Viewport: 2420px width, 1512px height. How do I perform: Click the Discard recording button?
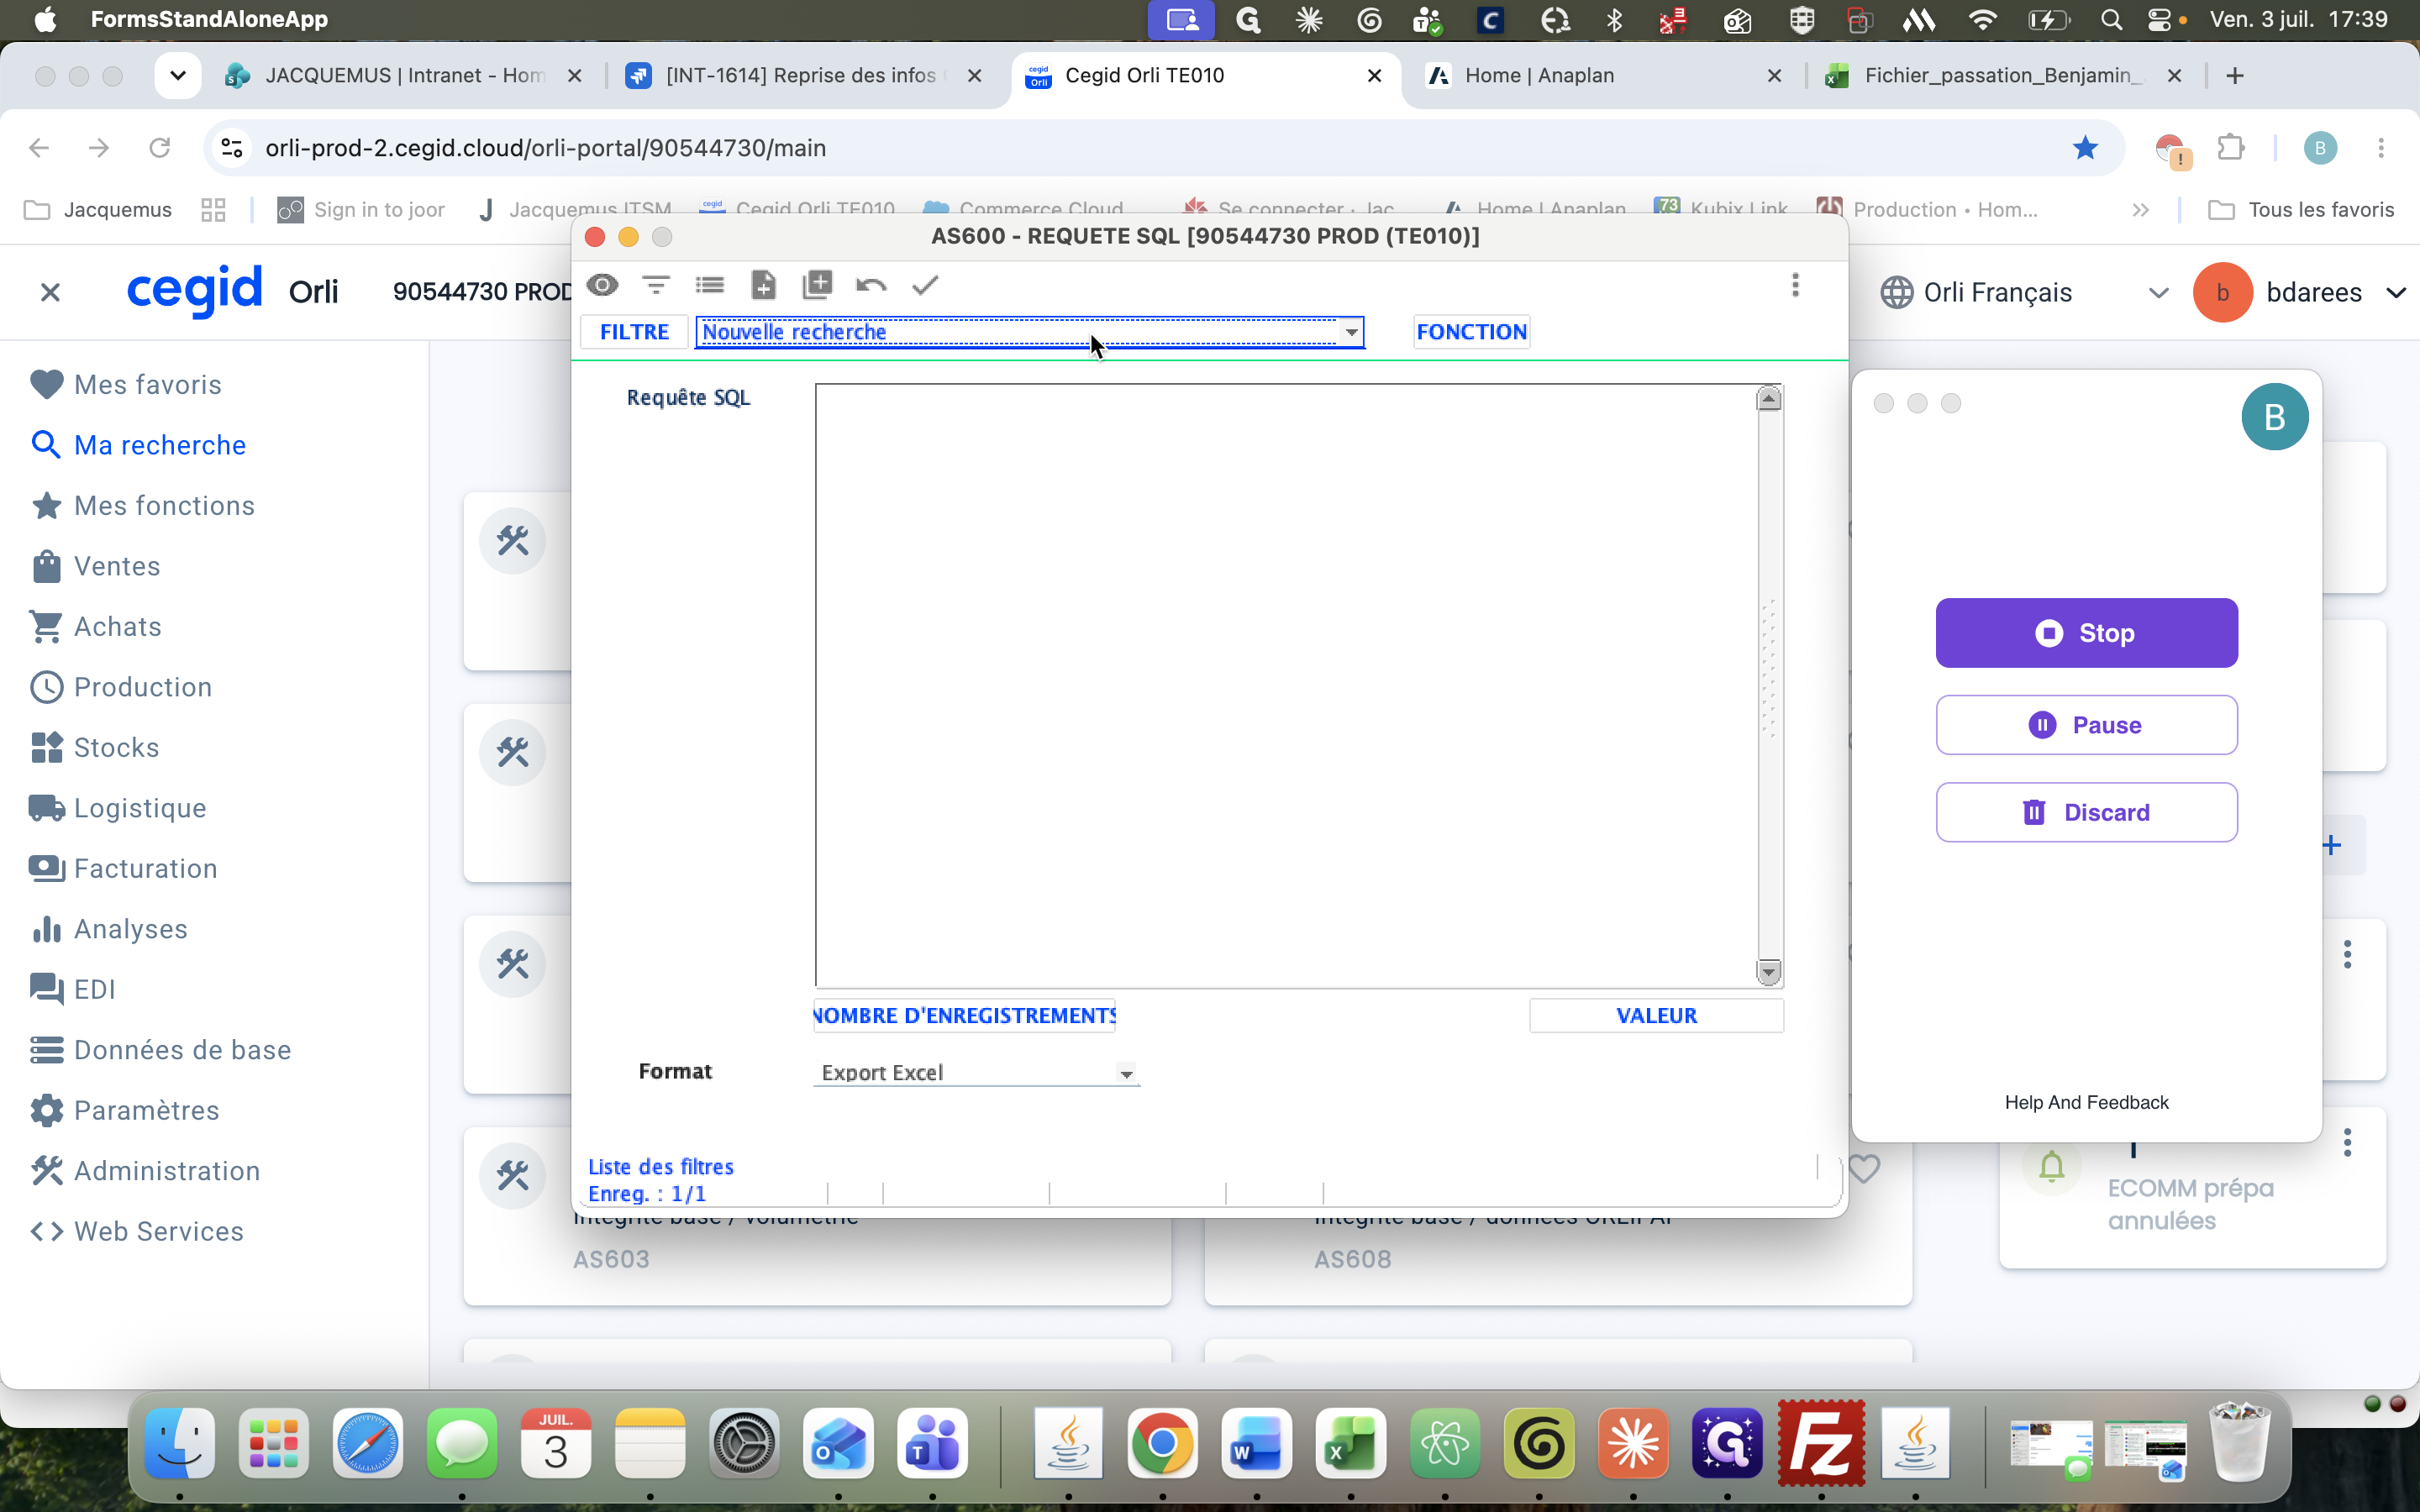(2086, 812)
